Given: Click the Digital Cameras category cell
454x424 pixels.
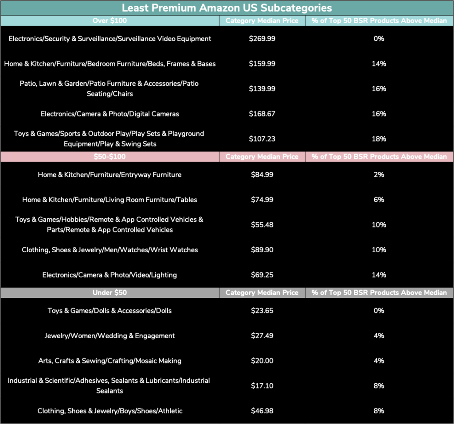Looking at the screenshot, I should 110,114.
